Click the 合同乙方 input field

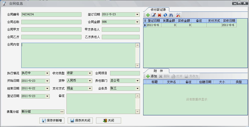coord(51,37)
